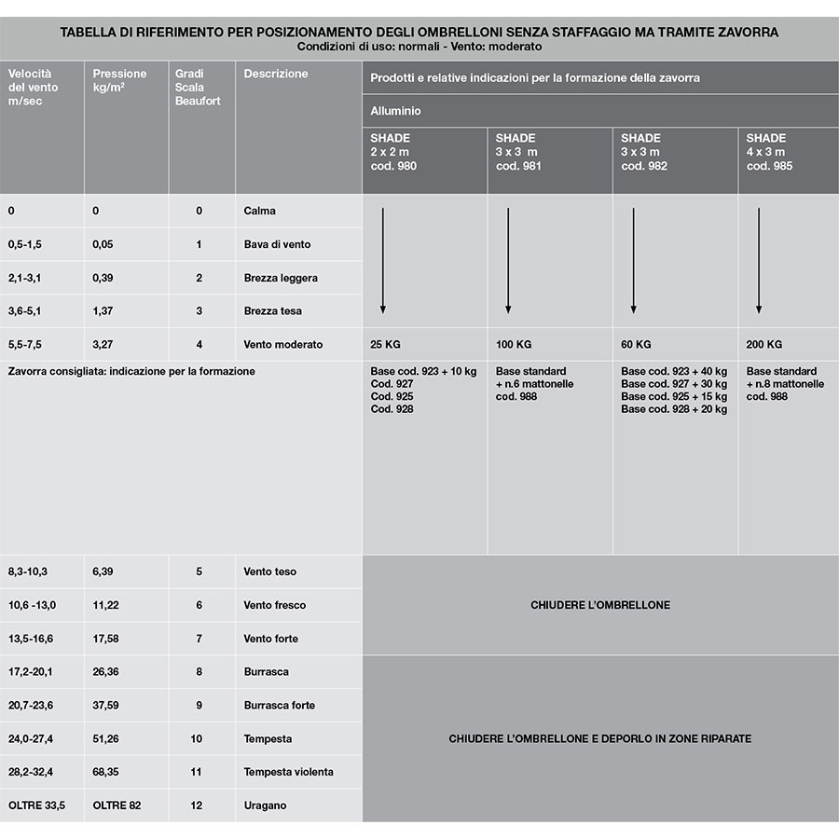The height and width of the screenshot is (839, 839).
Task: Click the Zavorra consigliata label
Action: pyautogui.click(x=131, y=371)
